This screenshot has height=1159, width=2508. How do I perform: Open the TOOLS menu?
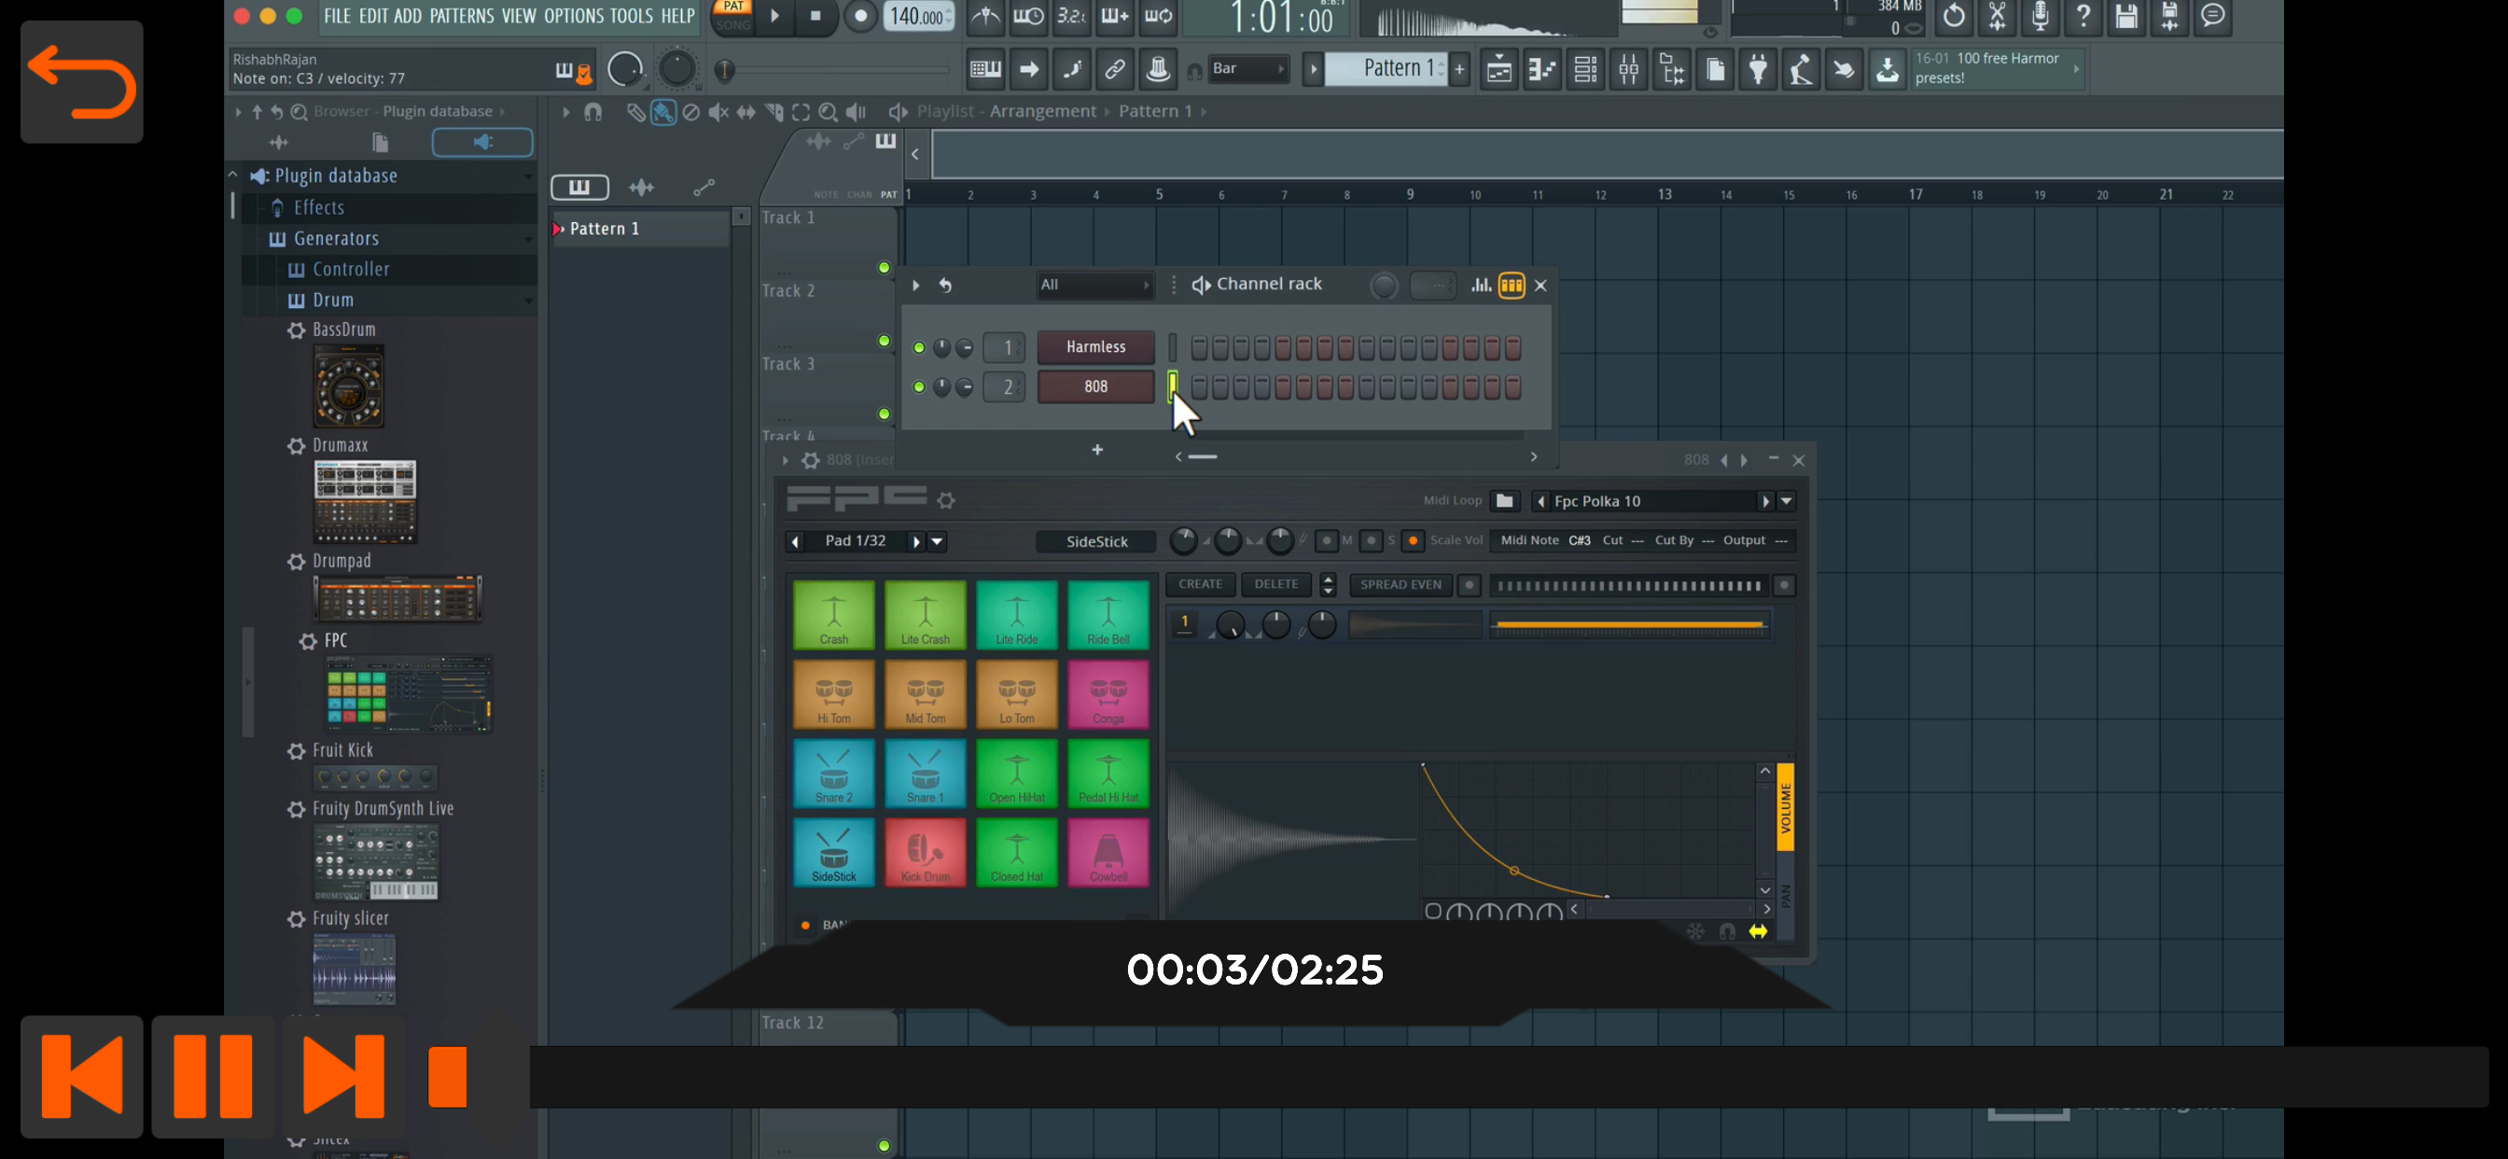tap(631, 17)
